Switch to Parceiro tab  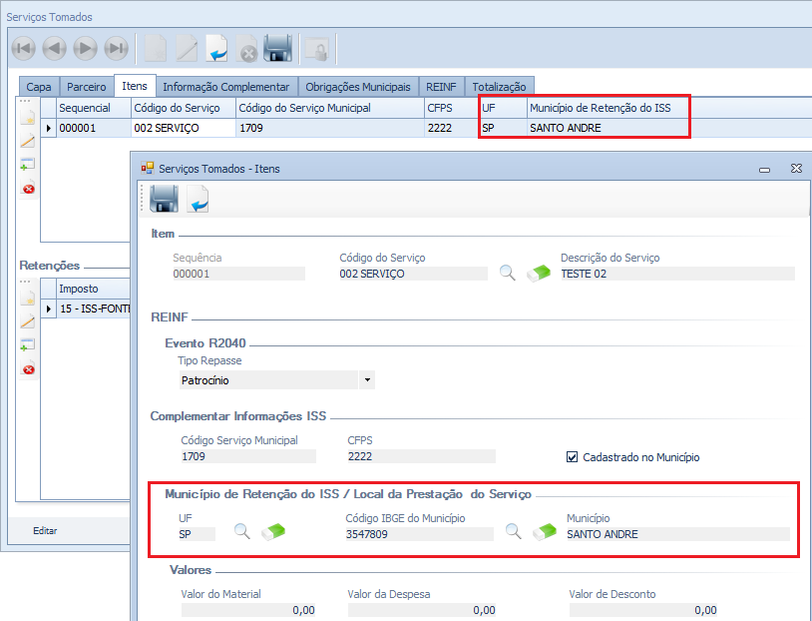87,87
